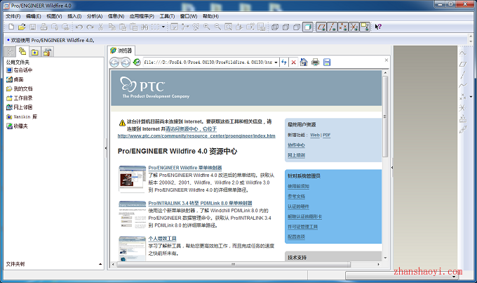The width and height of the screenshot is (477, 283).
Task: Click the refit view icon
Action: point(228,27)
